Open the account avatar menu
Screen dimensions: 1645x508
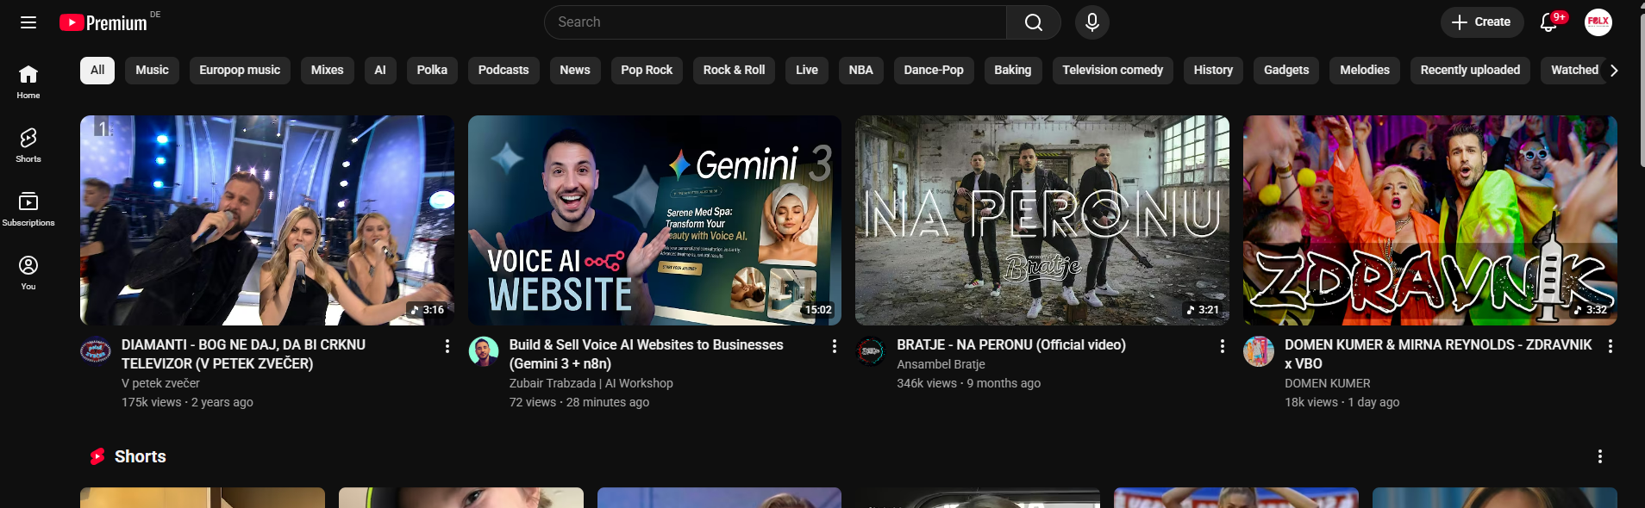pyautogui.click(x=1598, y=22)
